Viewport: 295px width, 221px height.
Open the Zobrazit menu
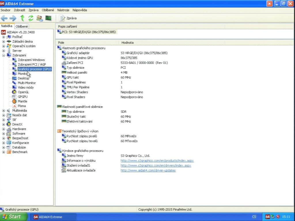tap(19, 10)
